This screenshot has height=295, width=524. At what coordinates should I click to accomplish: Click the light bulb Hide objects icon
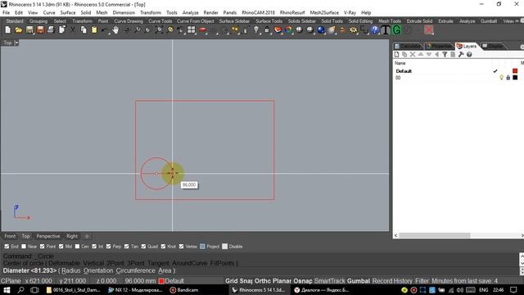pos(256,30)
